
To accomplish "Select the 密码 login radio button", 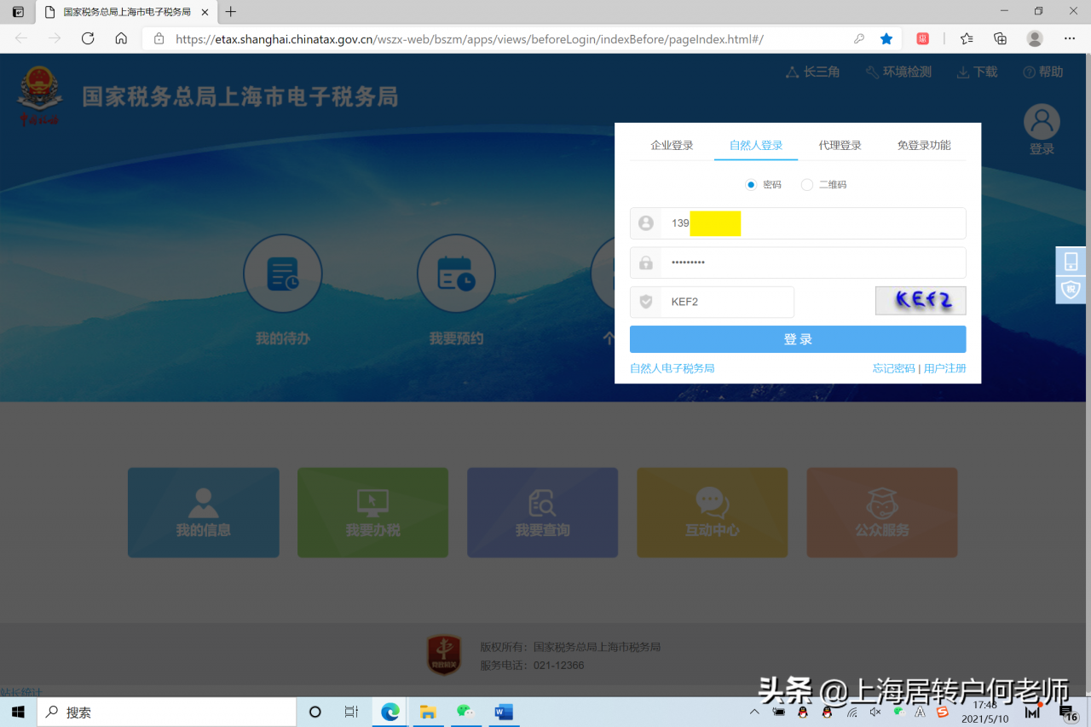I will [x=751, y=184].
